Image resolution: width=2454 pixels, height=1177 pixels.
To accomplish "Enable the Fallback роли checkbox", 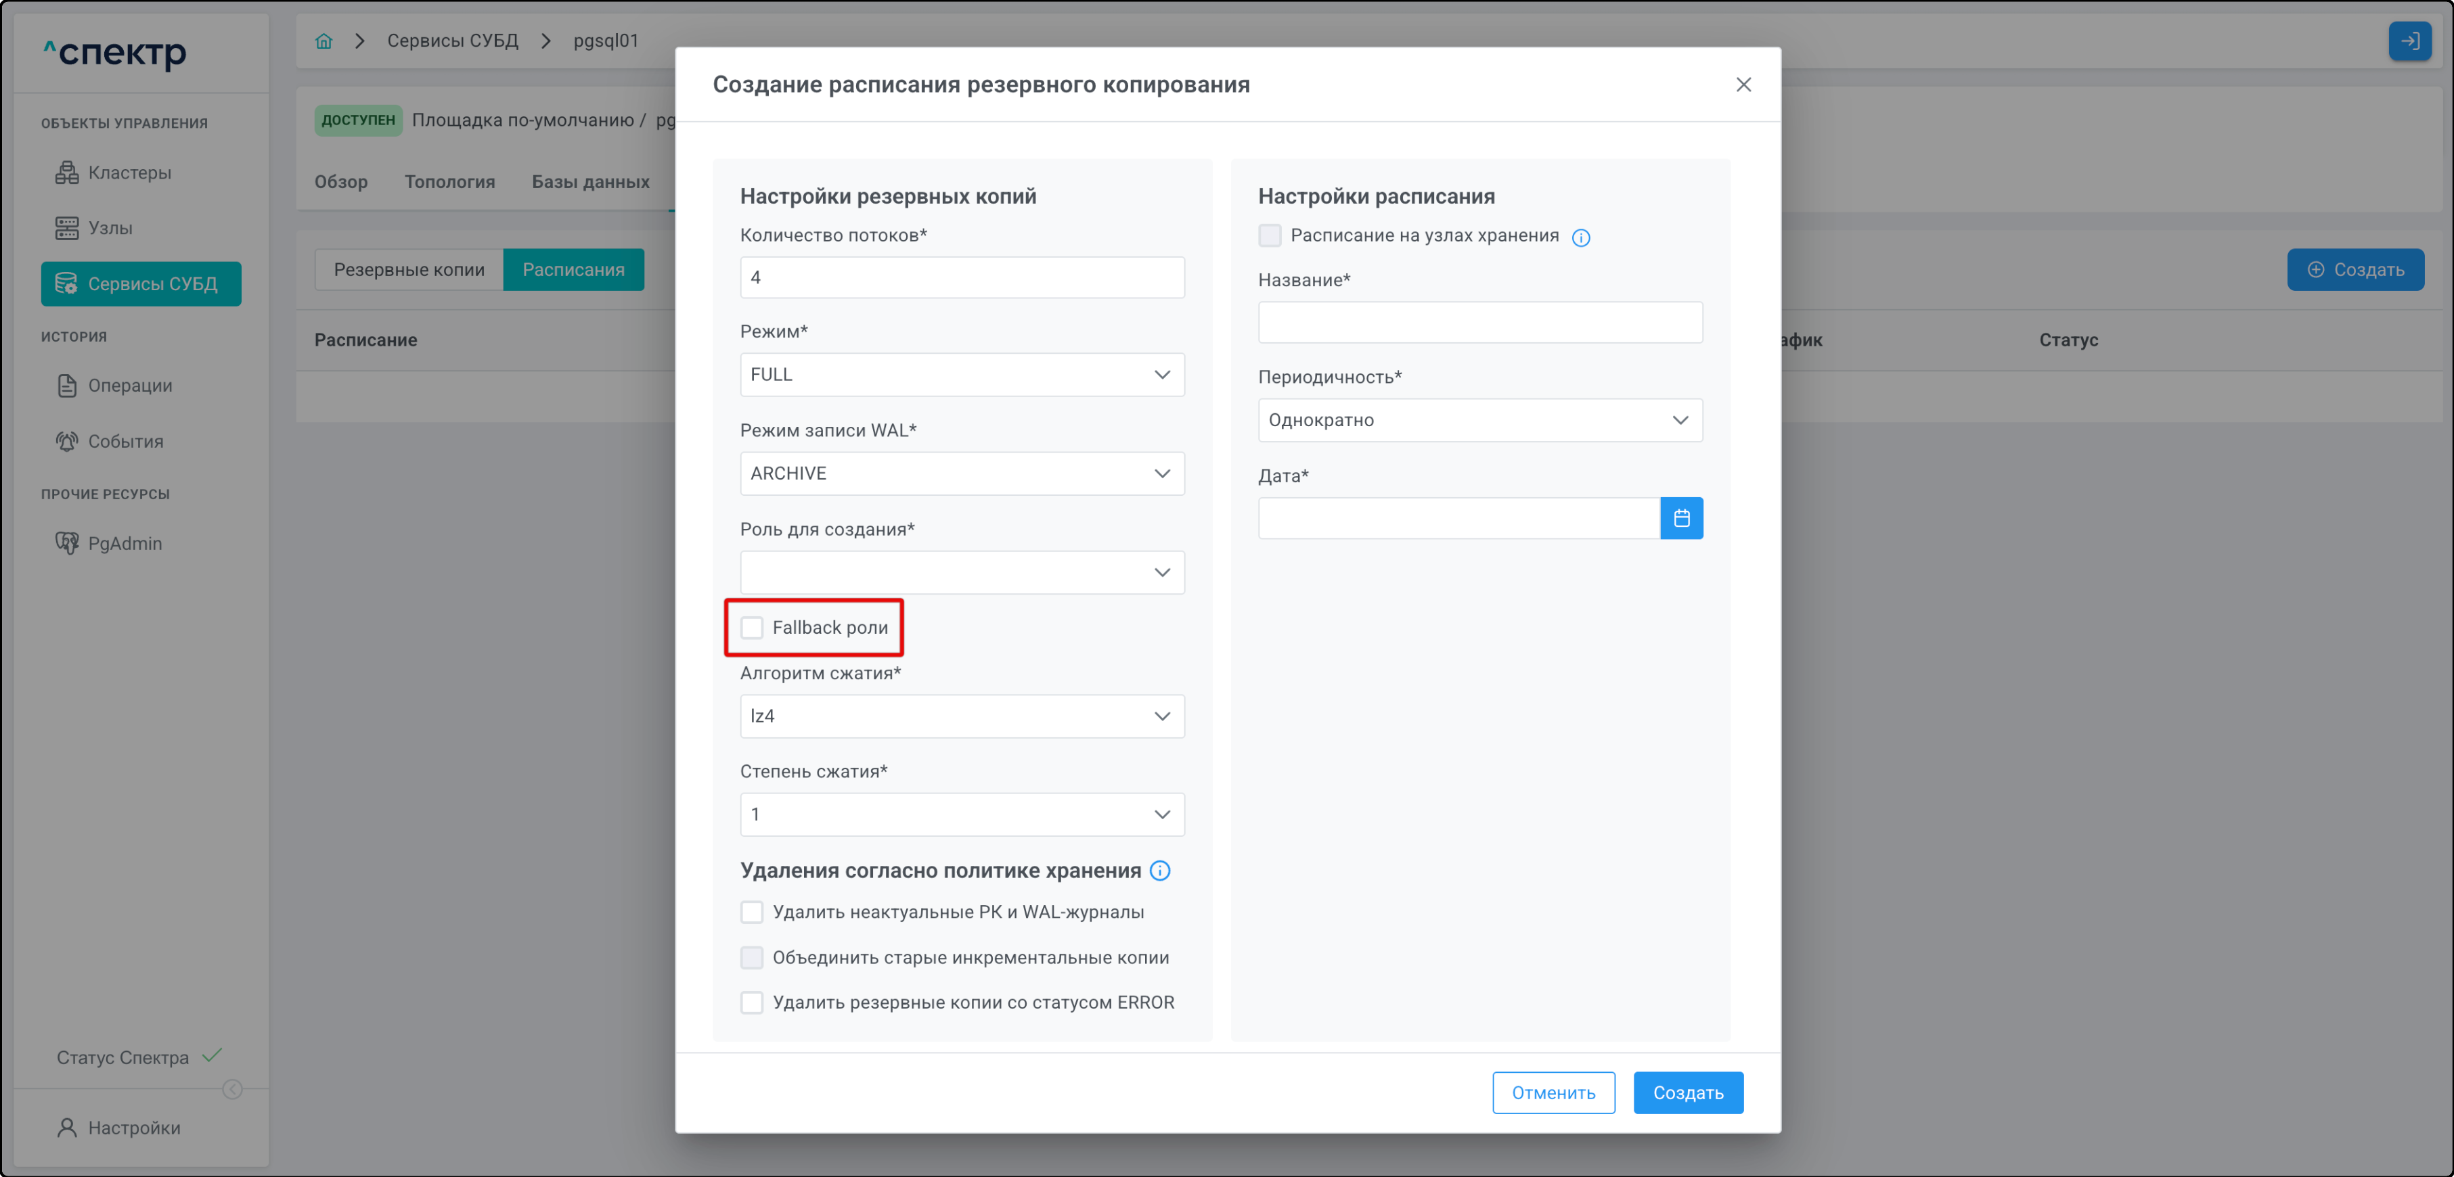I will pos(752,628).
